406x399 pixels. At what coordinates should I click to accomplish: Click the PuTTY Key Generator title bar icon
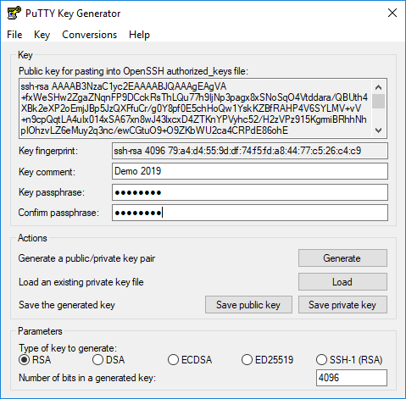[x=14, y=13]
